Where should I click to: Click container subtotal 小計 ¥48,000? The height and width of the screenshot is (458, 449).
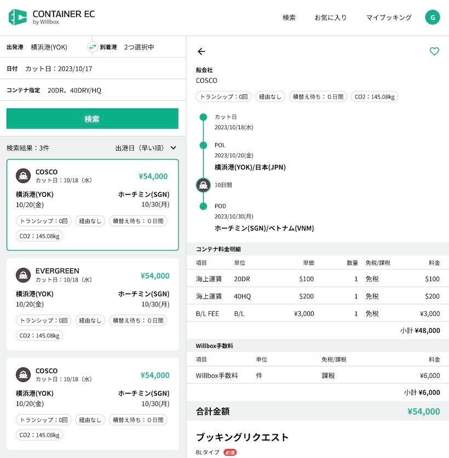pos(420,330)
